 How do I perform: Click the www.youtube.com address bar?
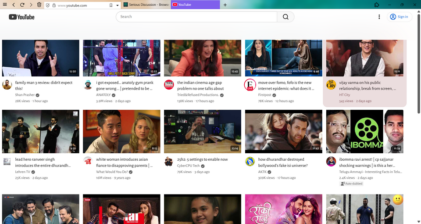tap(82, 5)
